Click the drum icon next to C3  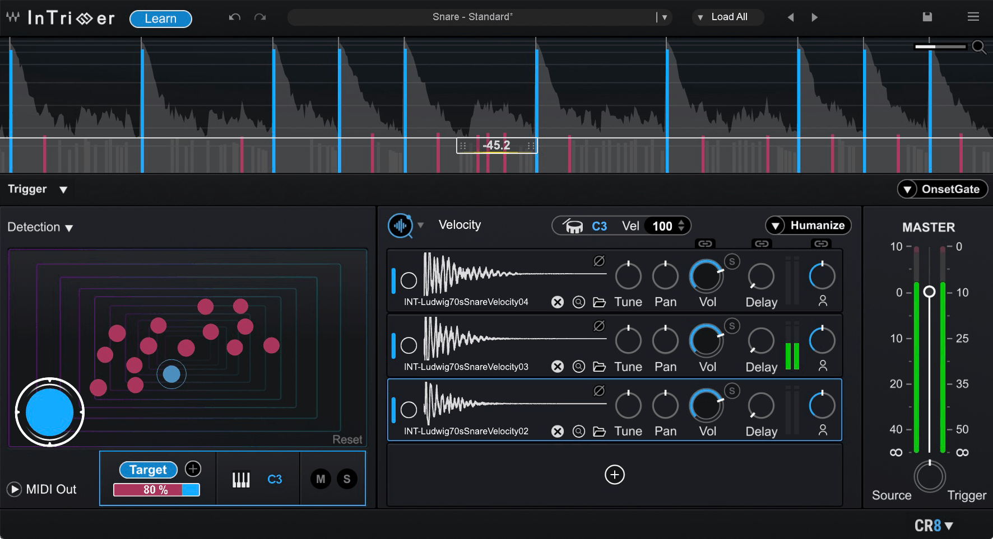573,226
